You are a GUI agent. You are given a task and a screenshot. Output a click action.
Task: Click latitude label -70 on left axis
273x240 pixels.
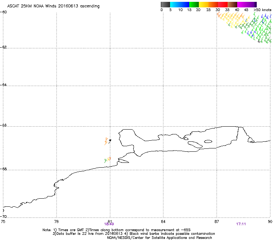(x=3, y=217)
